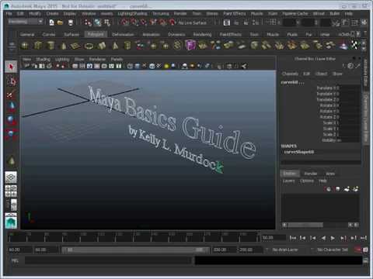Select the Translate X channel
This screenshot has height=279, width=373.
click(327, 88)
